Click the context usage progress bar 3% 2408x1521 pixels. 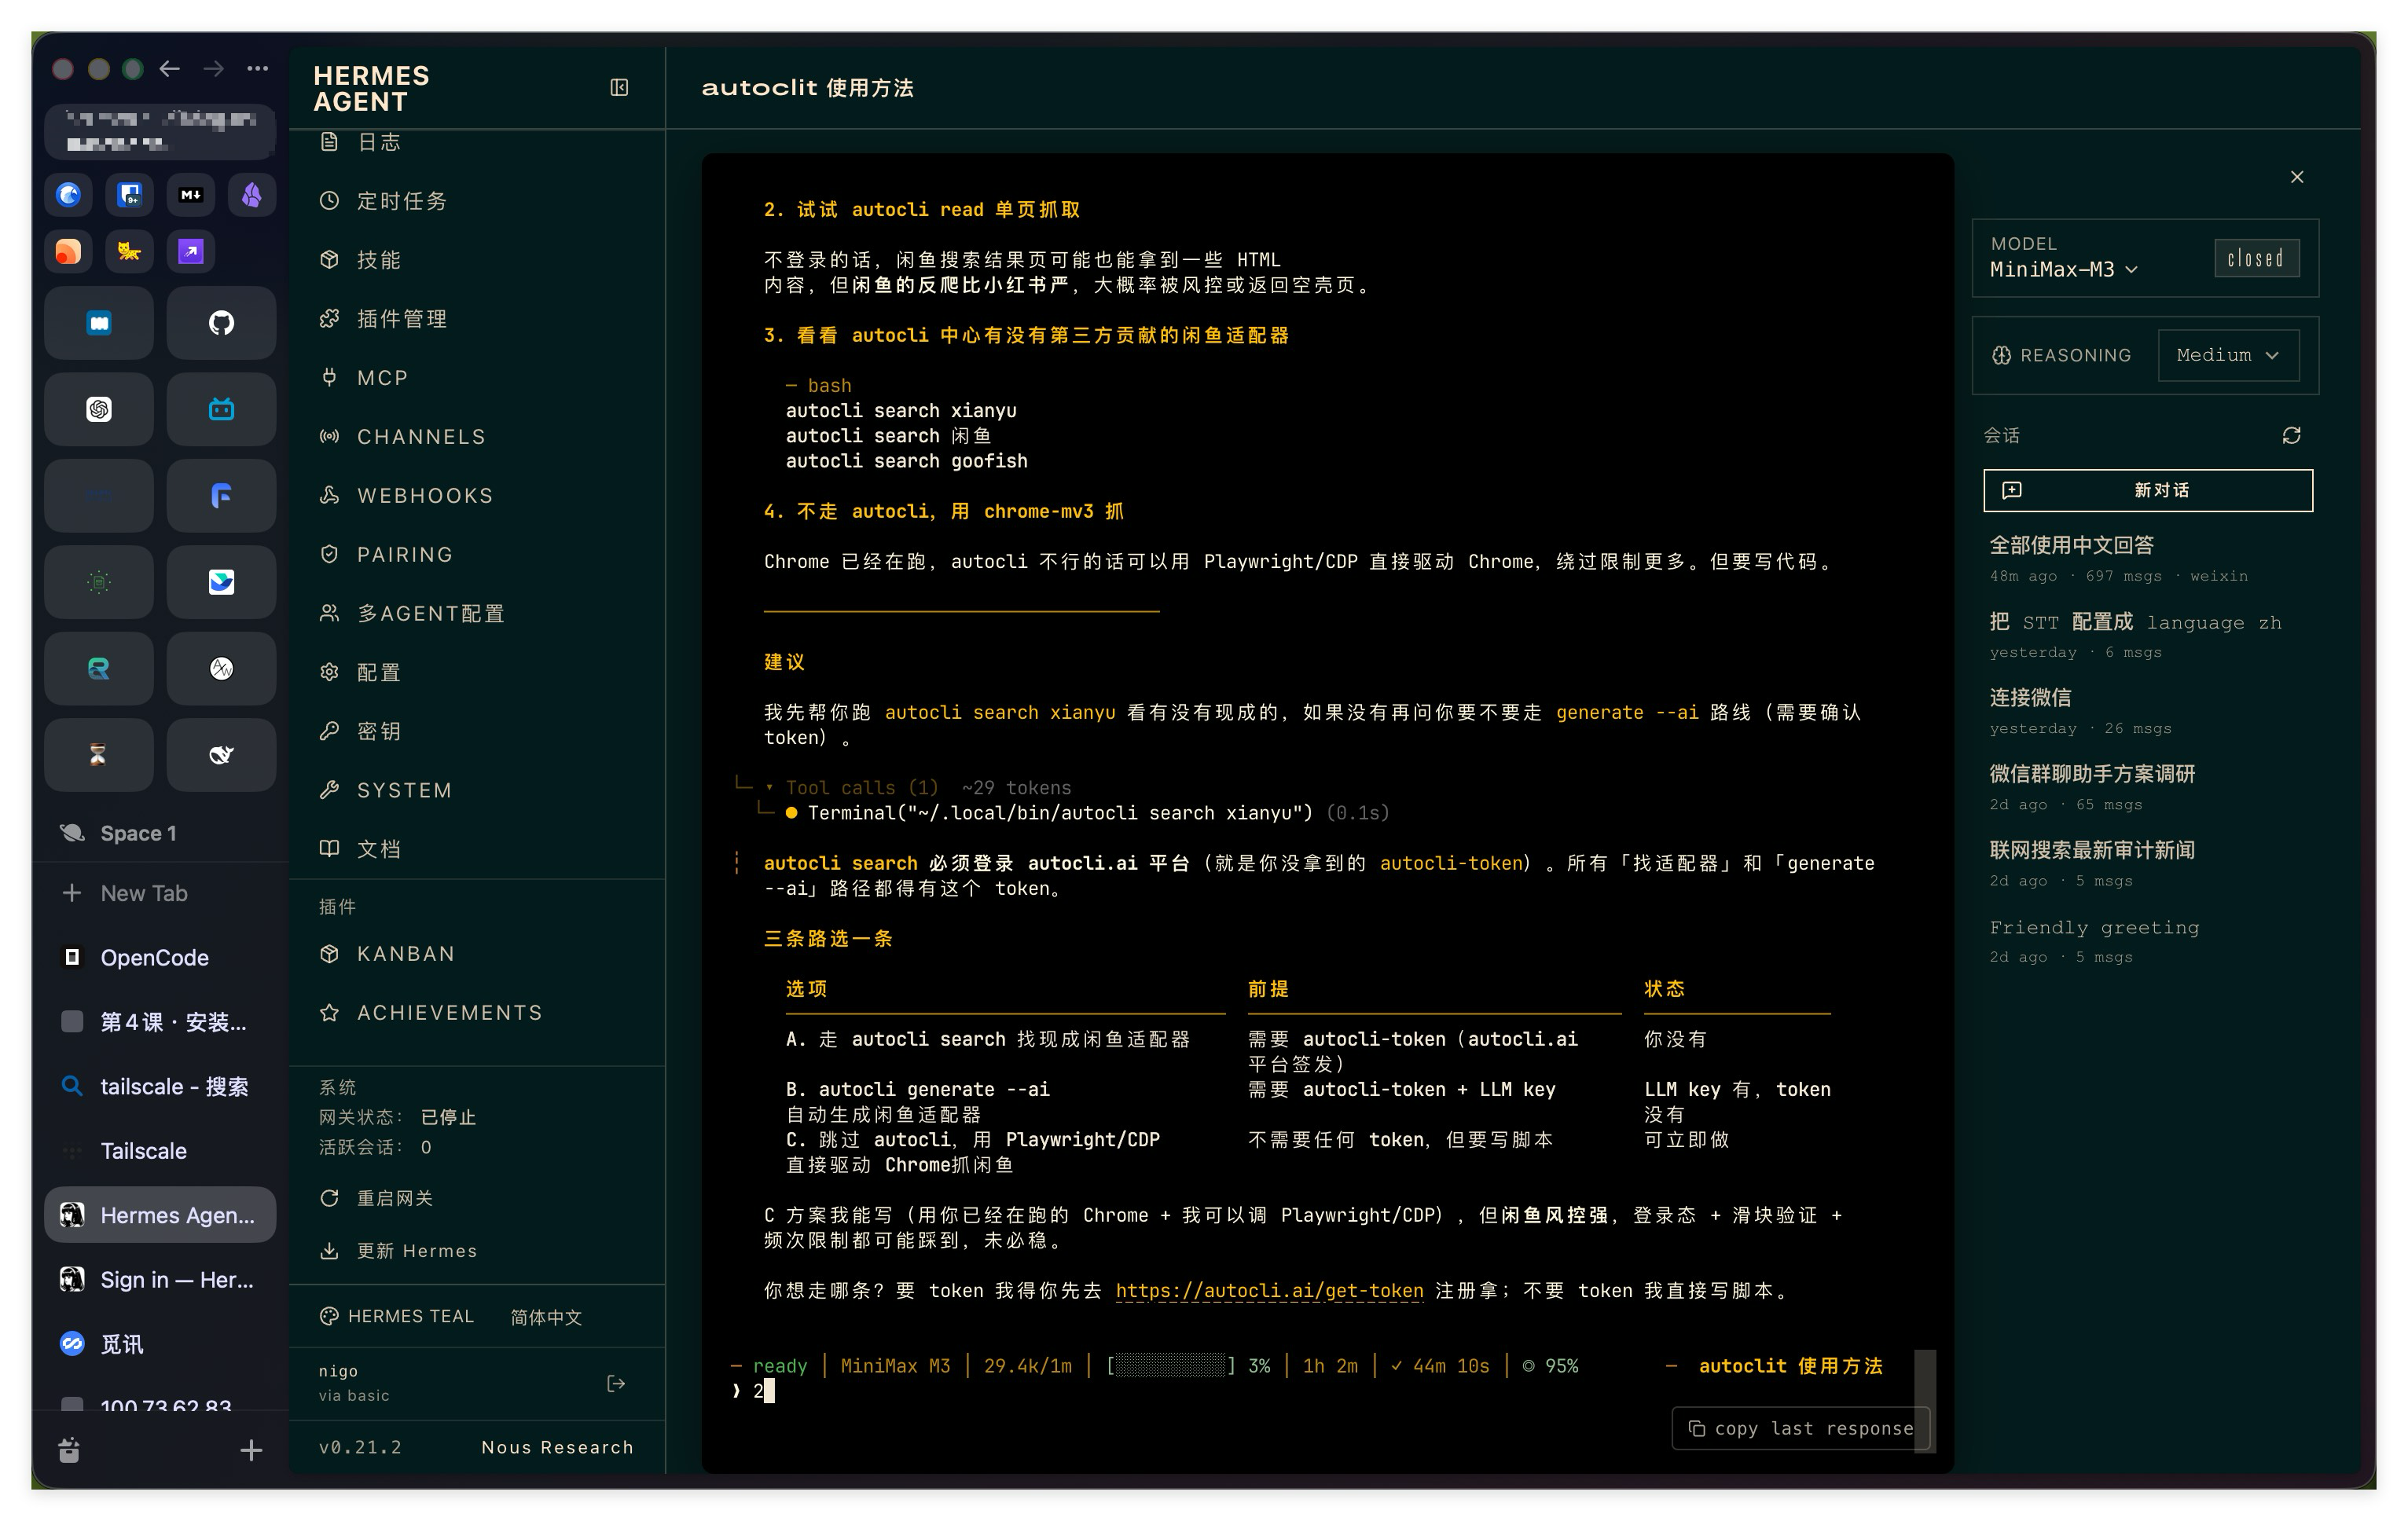[x=1170, y=1366]
